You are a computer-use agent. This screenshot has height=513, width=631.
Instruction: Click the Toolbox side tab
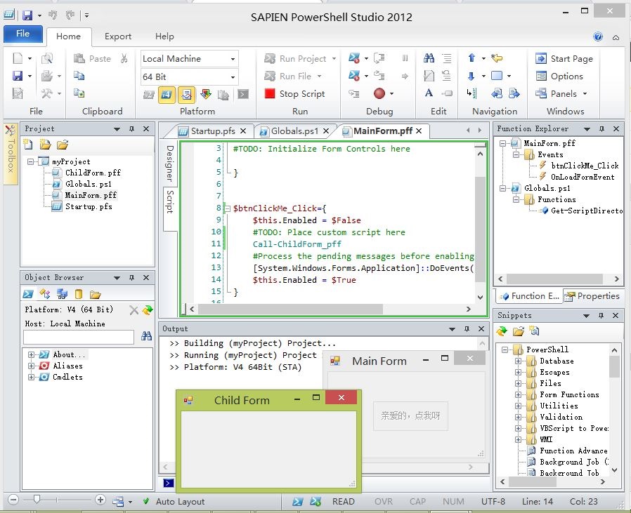(11, 154)
